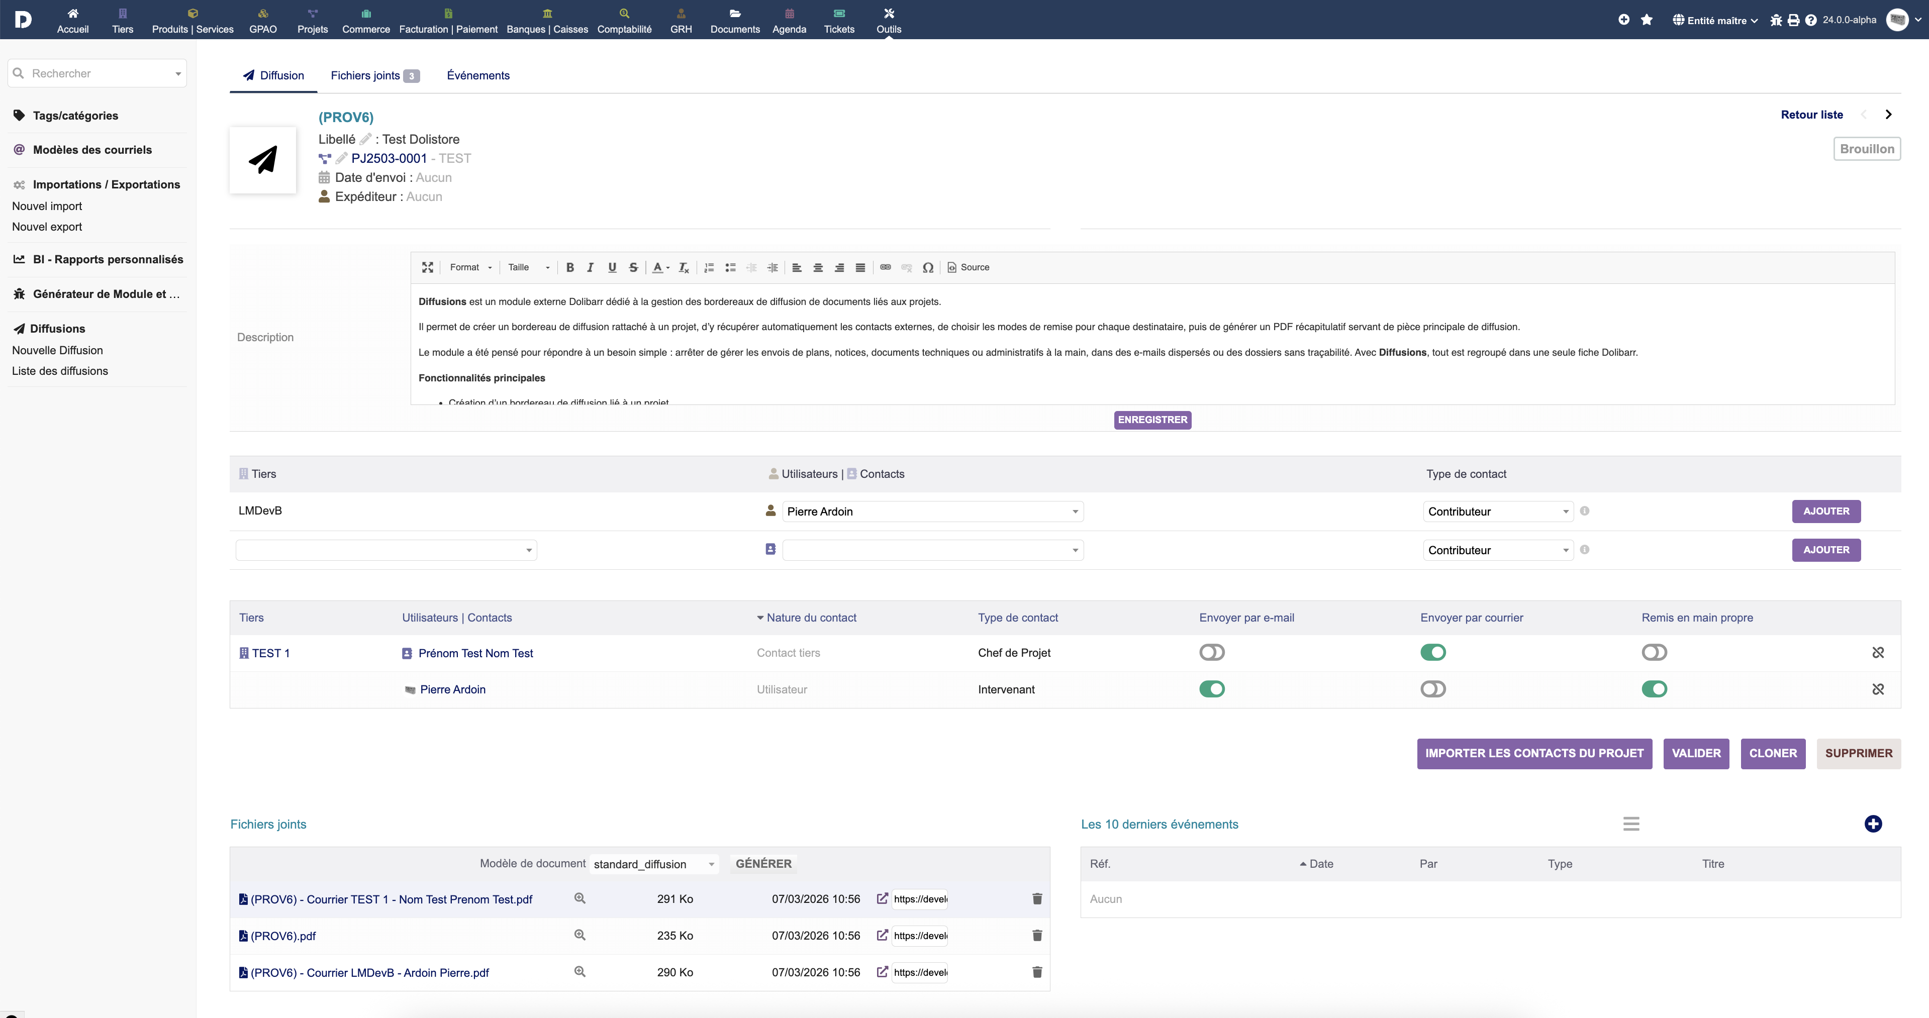
Task: Disable courrier sending for TEST 1 contact
Action: click(x=1433, y=653)
